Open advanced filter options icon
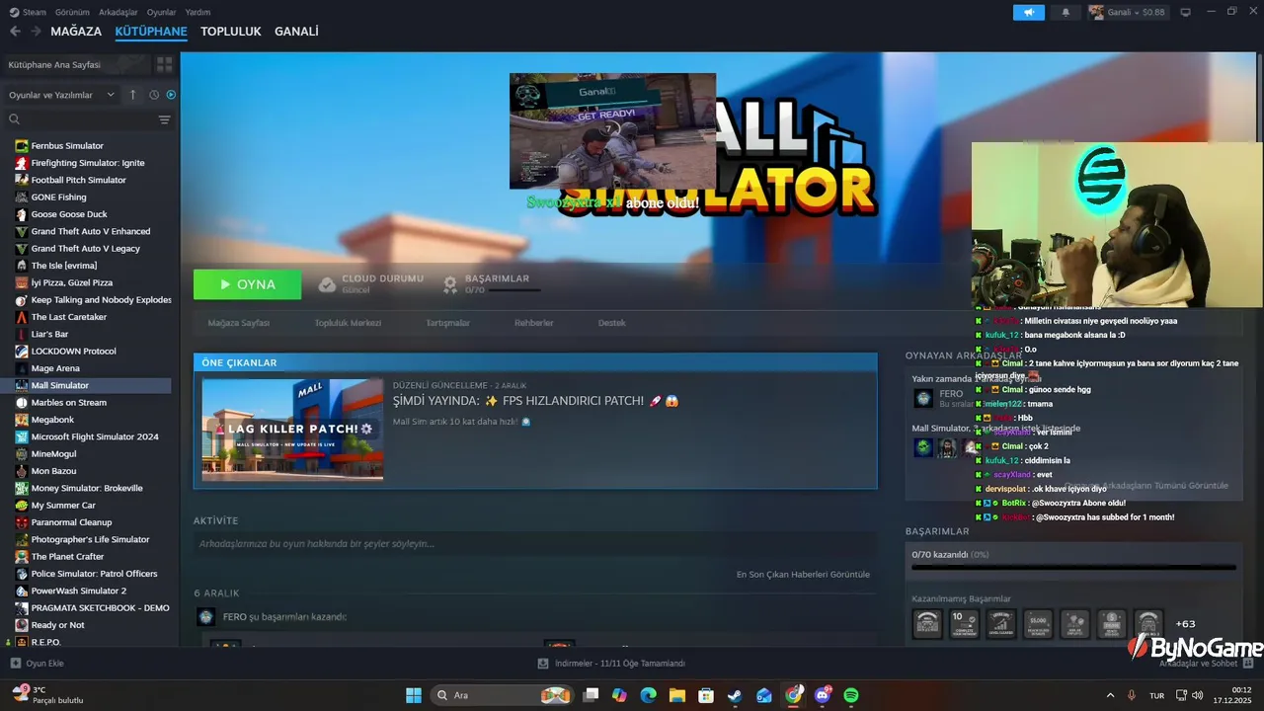Screen dimensions: 1264x711 164,119
